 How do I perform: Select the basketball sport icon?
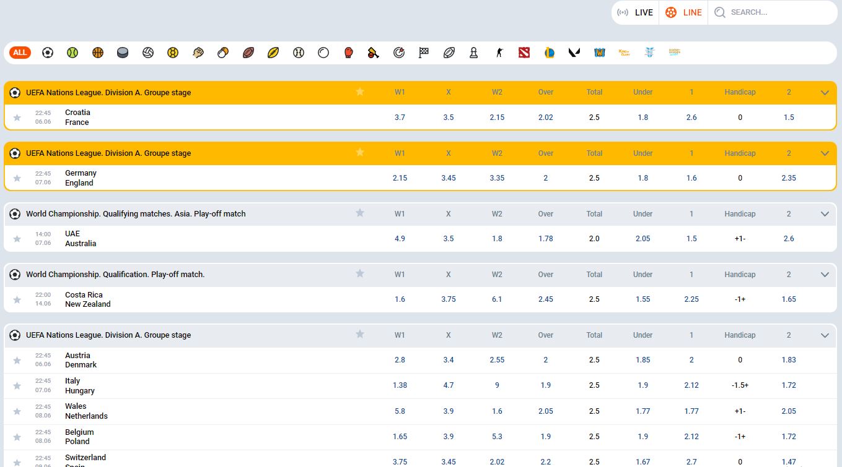point(97,53)
